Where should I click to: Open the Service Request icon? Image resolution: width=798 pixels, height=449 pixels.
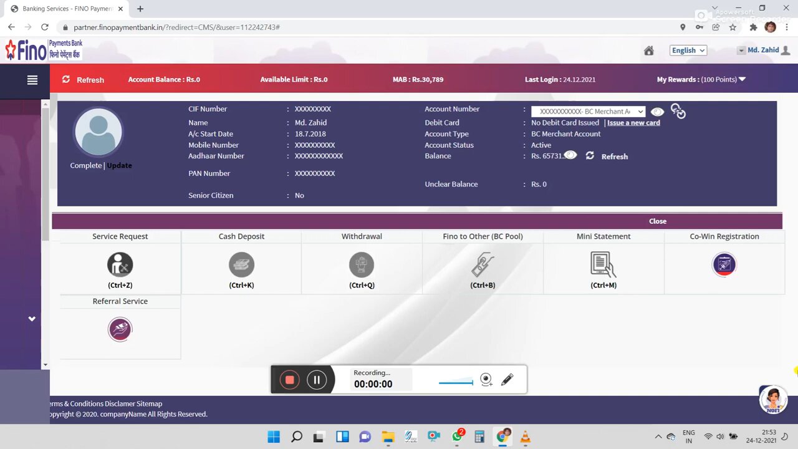(x=120, y=264)
